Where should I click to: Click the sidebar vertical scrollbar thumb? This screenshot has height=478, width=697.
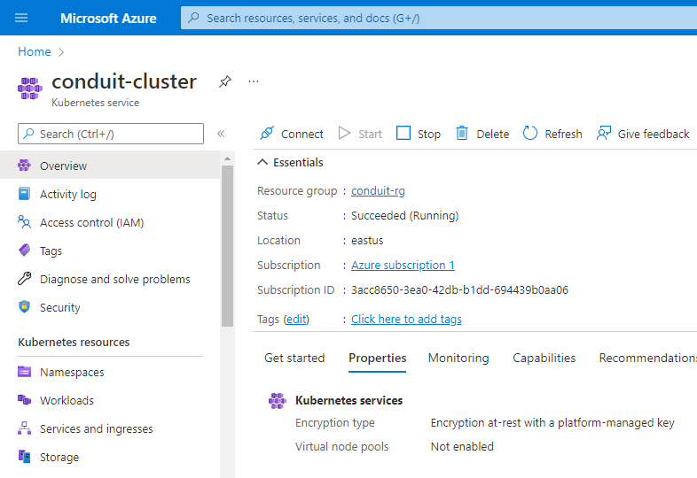[x=227, y=246]
